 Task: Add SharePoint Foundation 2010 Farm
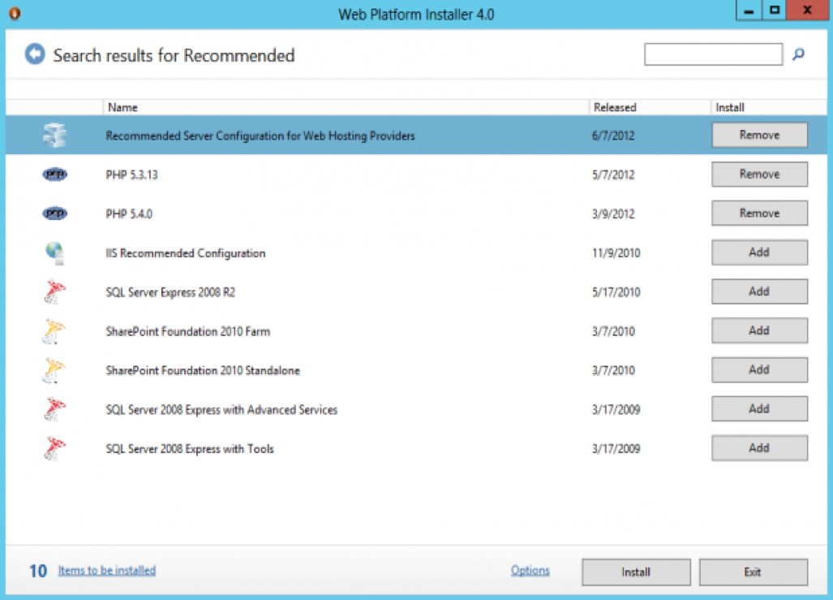[759, 330]
